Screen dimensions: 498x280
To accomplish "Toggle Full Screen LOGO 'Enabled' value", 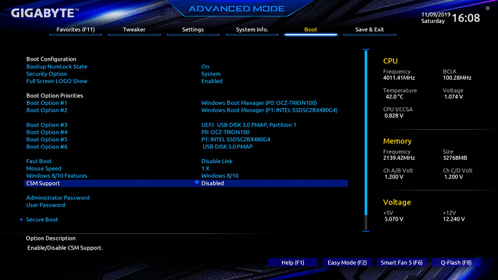I will tap(212, 81).
